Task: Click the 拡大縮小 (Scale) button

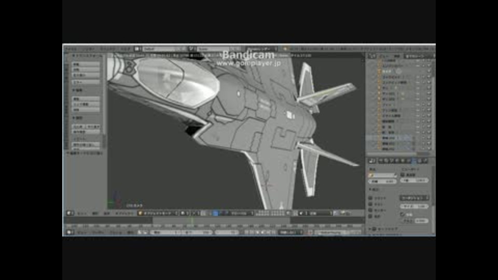Action: 86,75
